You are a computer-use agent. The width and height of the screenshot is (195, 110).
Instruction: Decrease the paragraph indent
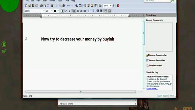pos(97,11)
